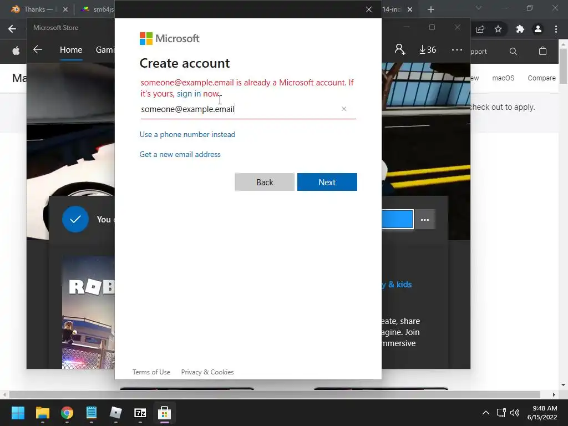
Task: Share this page icon in Chrome
Action: 480,29
